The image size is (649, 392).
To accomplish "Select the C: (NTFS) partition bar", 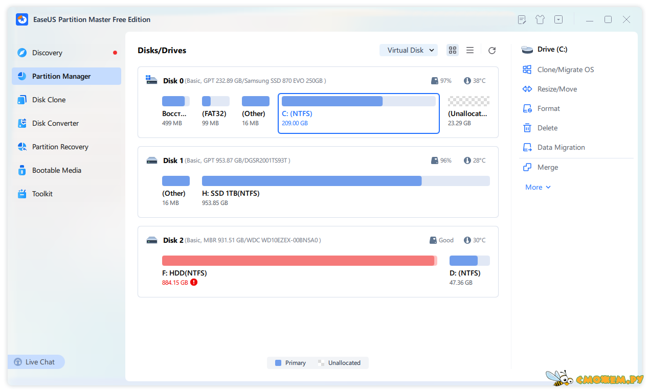I will [x=359, y=101].
